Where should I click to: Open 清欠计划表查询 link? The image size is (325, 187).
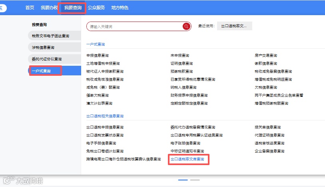(x=99, y=103)
